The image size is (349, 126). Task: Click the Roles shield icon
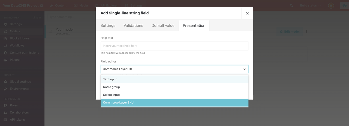pos(5,105)
